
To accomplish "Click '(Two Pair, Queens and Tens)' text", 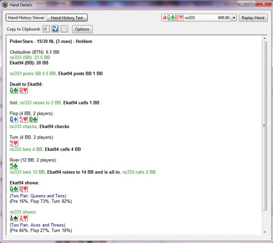I will (38, 196).
